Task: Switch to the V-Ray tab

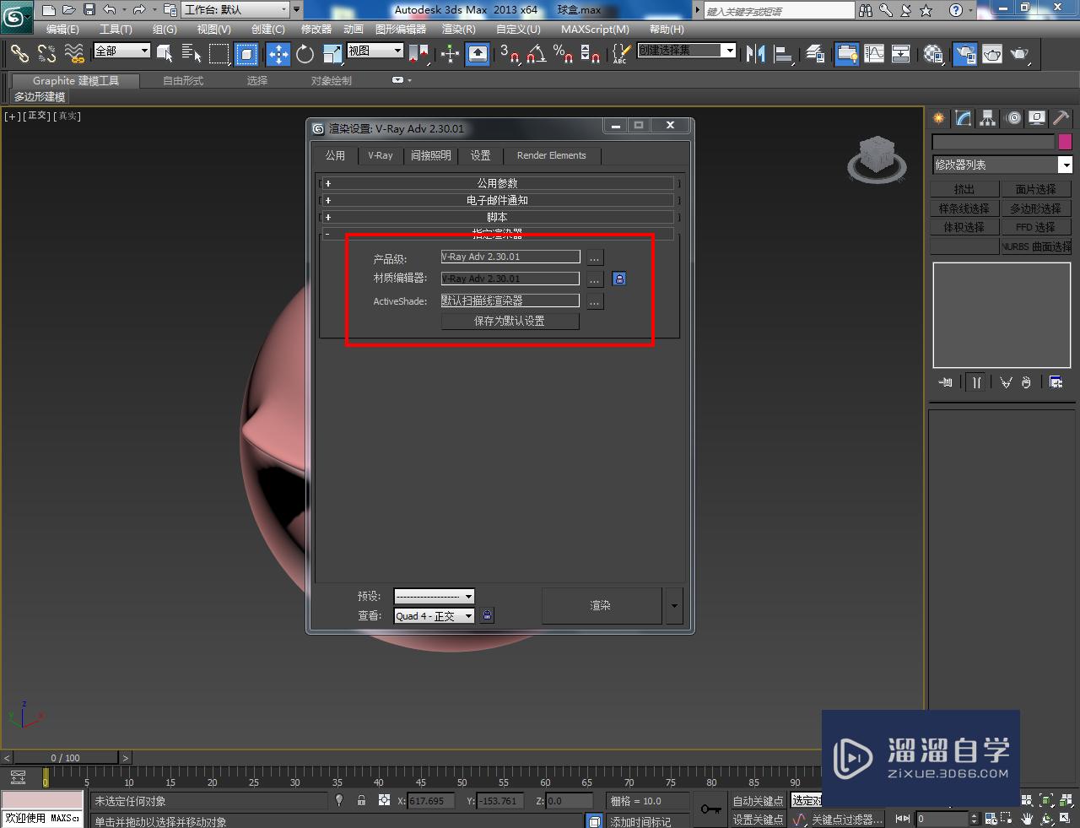Action: point(380,155)
